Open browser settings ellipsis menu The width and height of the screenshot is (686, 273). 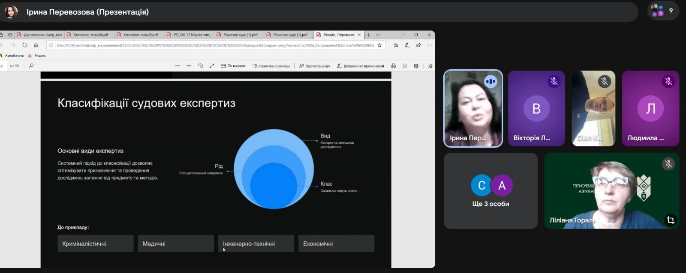coord(430,45)
